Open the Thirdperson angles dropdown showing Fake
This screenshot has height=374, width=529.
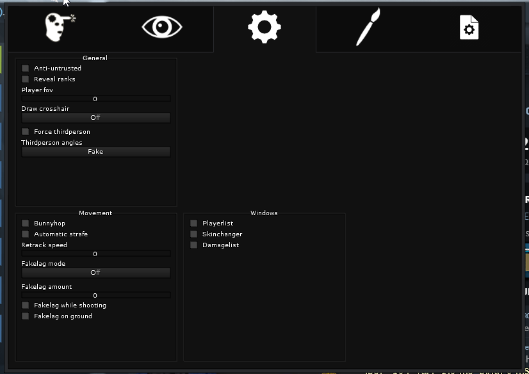[x=96, y=152]
